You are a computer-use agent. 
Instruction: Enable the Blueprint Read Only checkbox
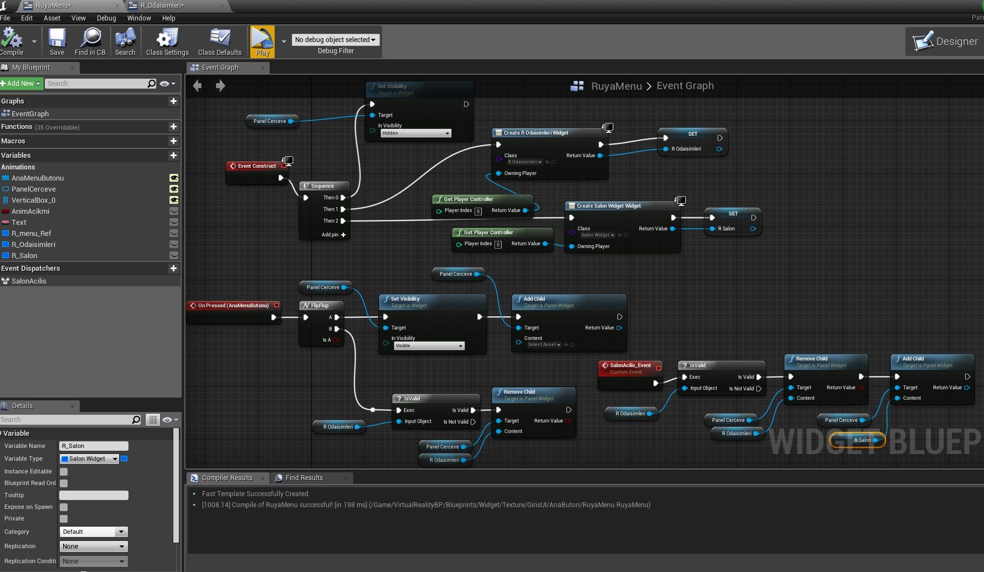(64, 483)
